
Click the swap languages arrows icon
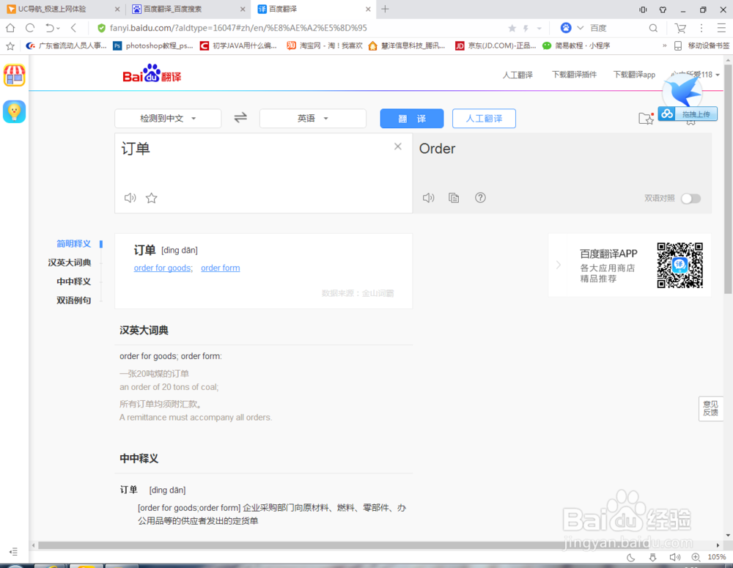click(x=240, y=118)
